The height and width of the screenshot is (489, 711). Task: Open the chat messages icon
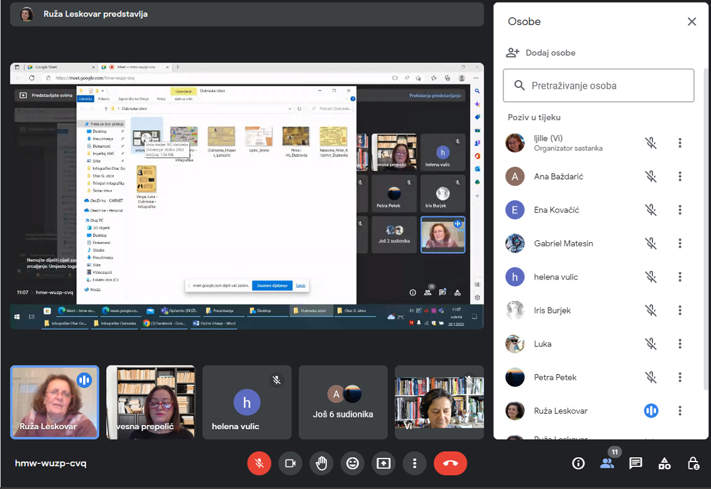(636, 463)
